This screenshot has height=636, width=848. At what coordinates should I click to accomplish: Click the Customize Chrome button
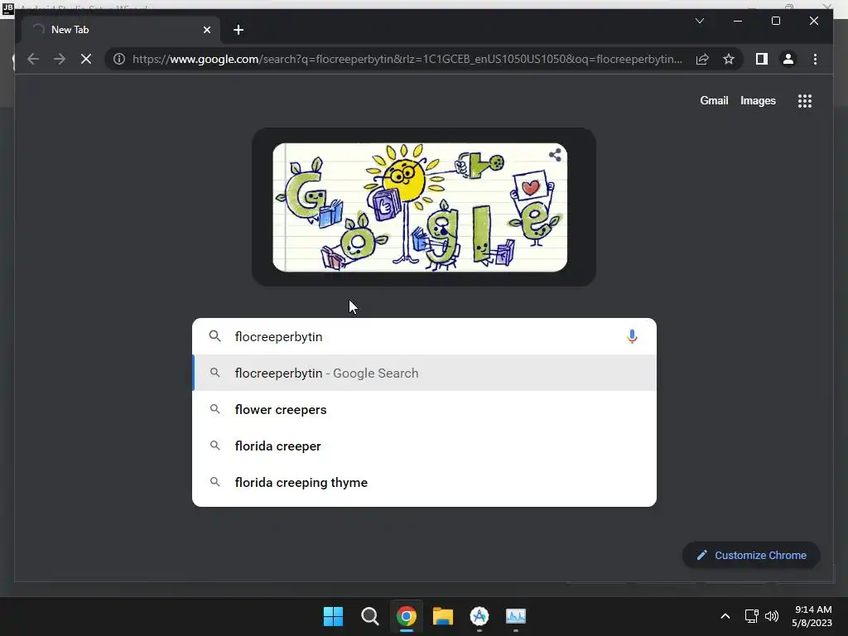point(751,555)
